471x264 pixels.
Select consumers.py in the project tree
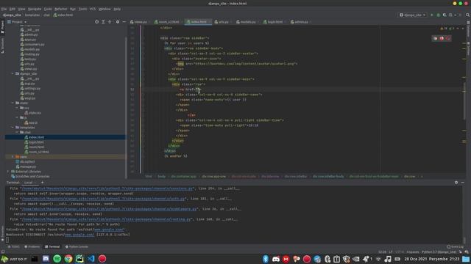(x=35, y=45)
